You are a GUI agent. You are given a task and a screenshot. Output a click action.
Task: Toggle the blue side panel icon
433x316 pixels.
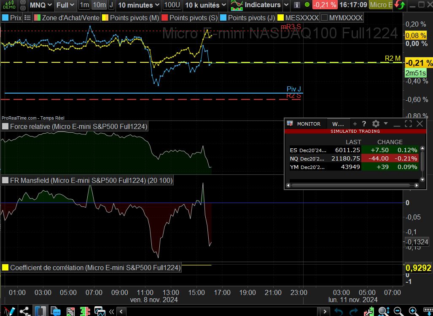(x=40, y=311)
